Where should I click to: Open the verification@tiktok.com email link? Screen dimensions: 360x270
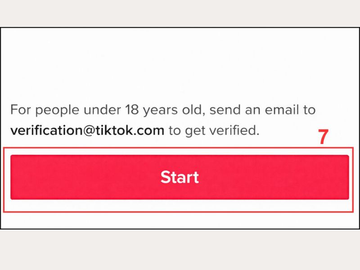tap(87, 131)
